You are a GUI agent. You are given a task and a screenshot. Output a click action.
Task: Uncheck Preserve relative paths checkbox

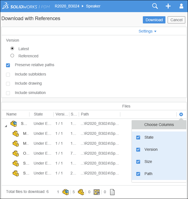tap(8, 65)
